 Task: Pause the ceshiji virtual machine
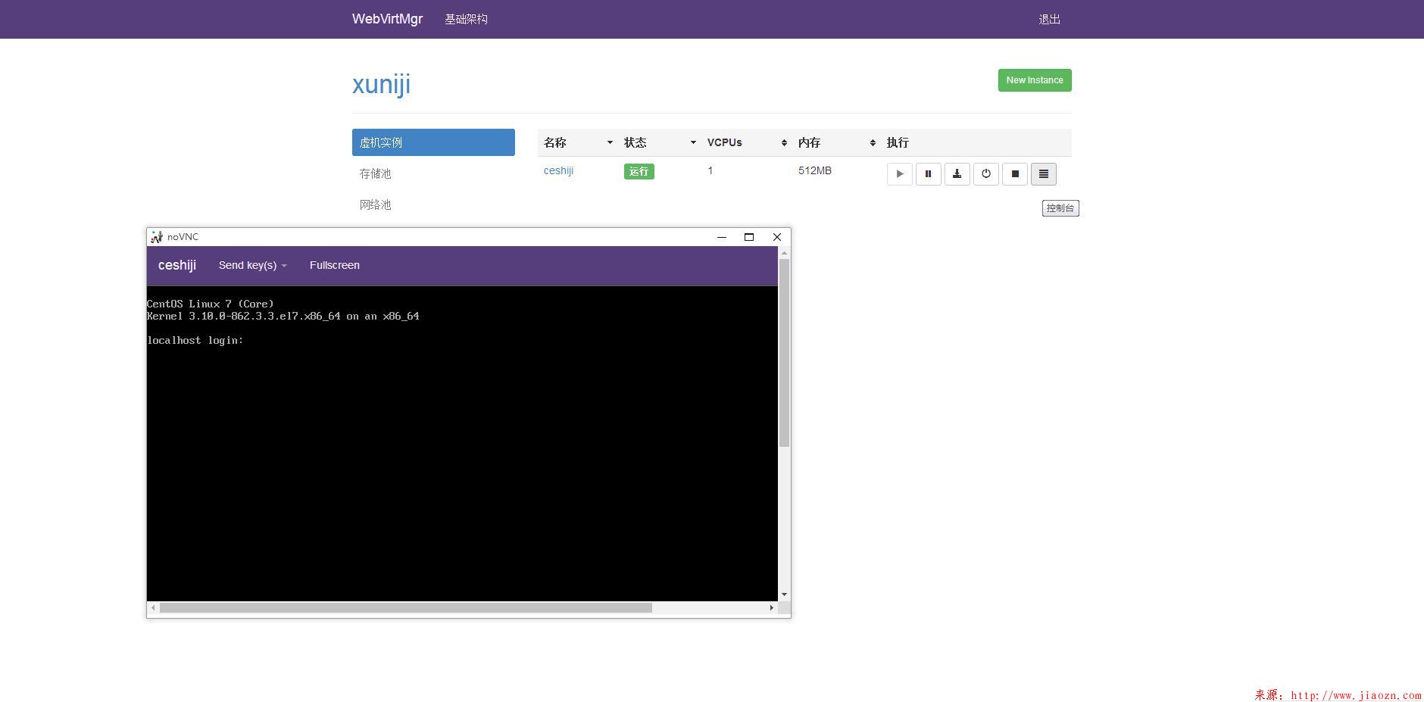(928, 174)
